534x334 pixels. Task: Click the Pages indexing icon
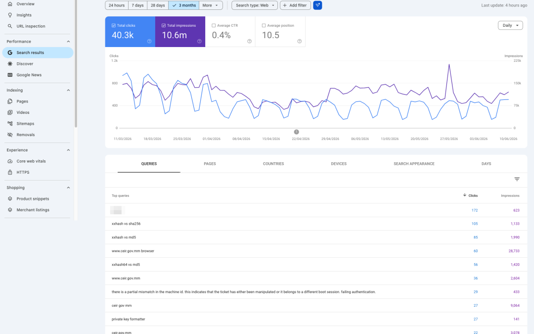coord(10,101)
